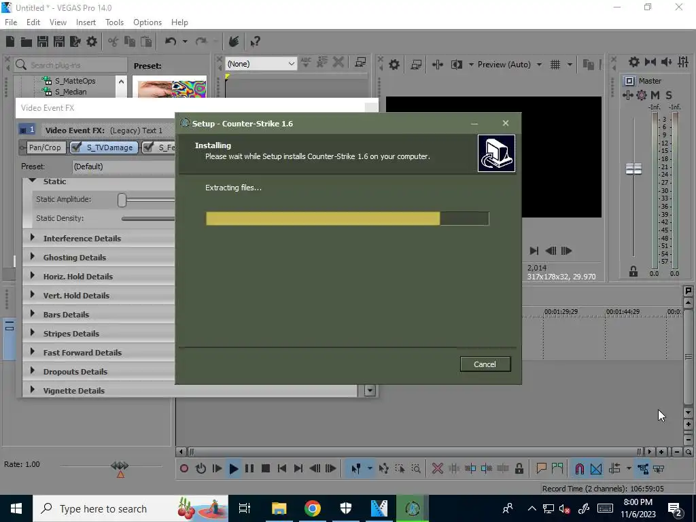The width and height of the screenshot is (696, 522).
Task: Open the (None) dropdown in trimmer panel
Action: click(260, 64)
